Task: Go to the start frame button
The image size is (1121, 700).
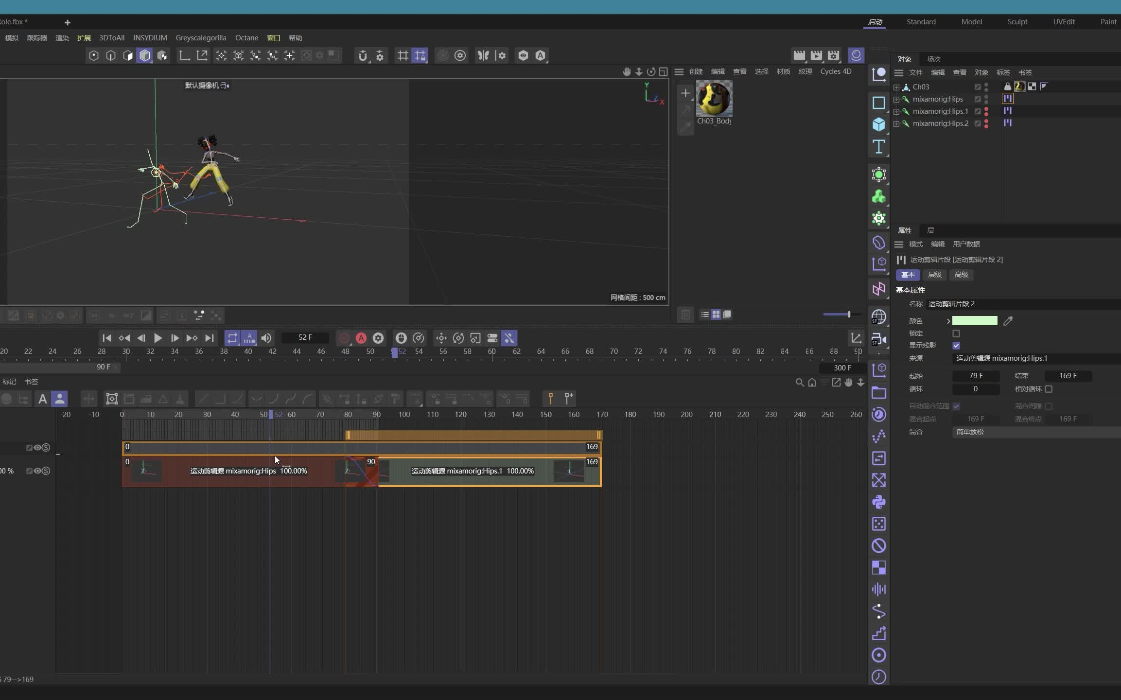Action: pyautogui.click(x=106, y=338)
